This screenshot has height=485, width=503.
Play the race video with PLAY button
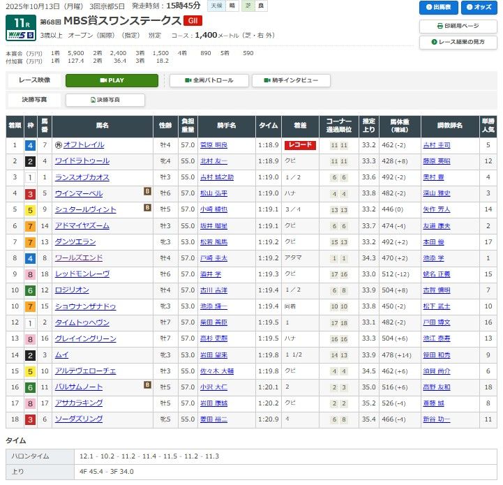coord(112,80)
